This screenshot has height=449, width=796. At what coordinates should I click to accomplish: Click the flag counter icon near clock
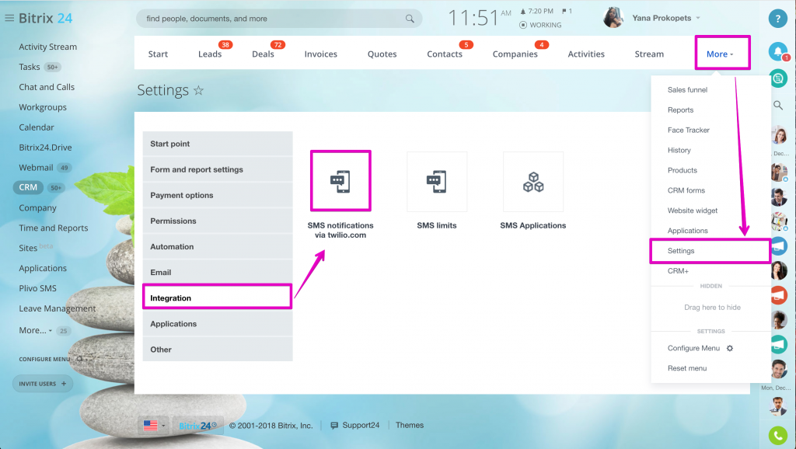tap(564, 11)
